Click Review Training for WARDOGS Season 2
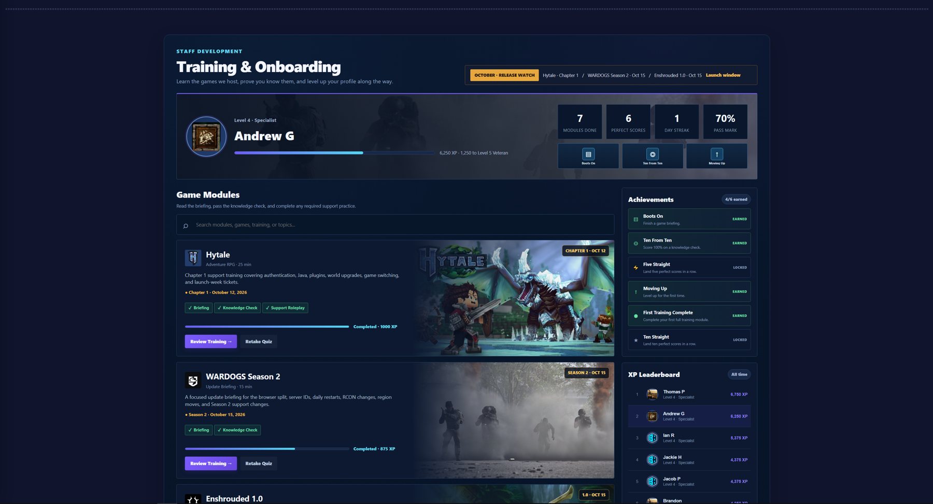This screenshot has width=933, height=504. 211,464
